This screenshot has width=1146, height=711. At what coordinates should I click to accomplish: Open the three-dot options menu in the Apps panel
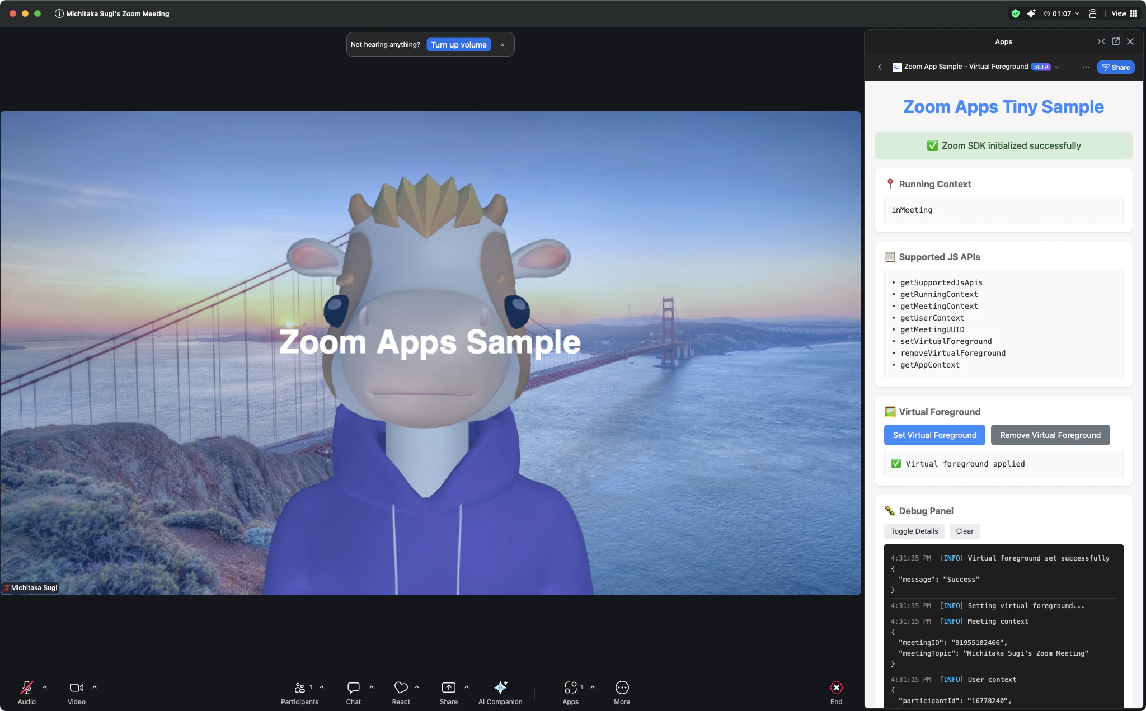point(1086,67)
